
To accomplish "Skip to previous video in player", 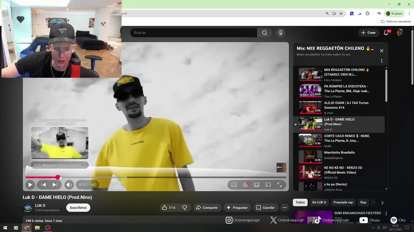I will pyautogui.click(x=44, y=185).
